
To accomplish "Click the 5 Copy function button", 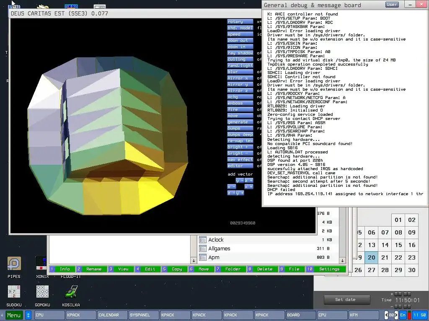I will 174,269.
